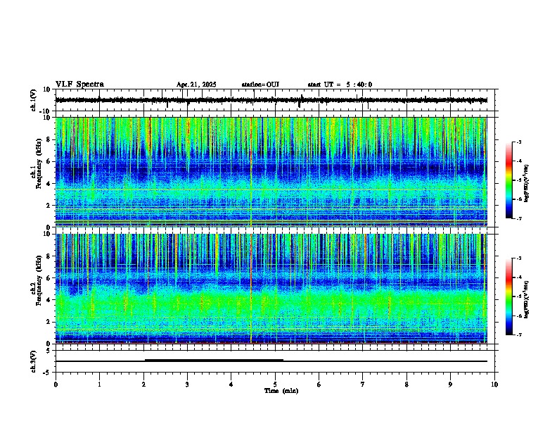Click the "-5" tick on ch.3 voltage axis

point(48,373)
